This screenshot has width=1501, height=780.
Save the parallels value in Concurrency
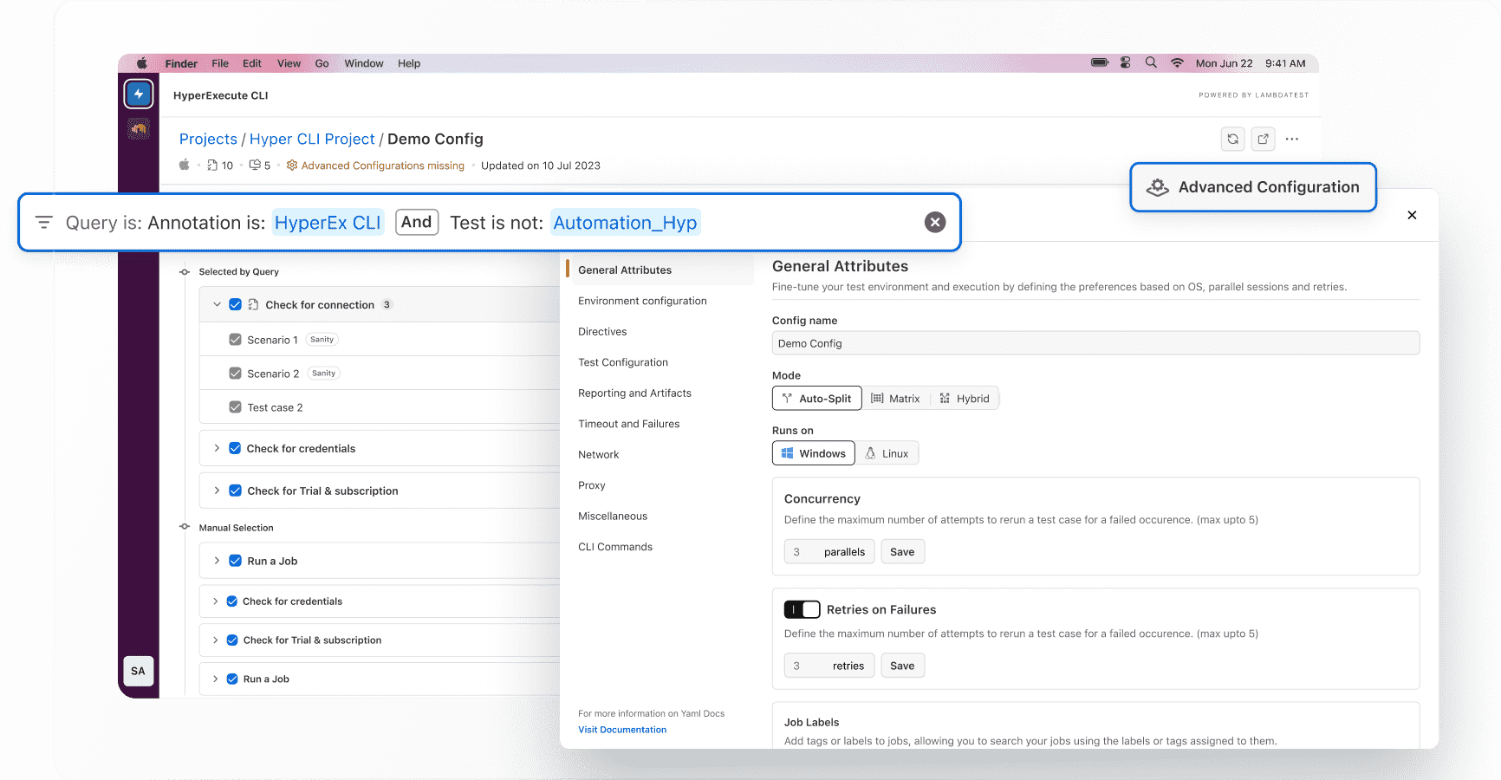(x=902, y=551)
